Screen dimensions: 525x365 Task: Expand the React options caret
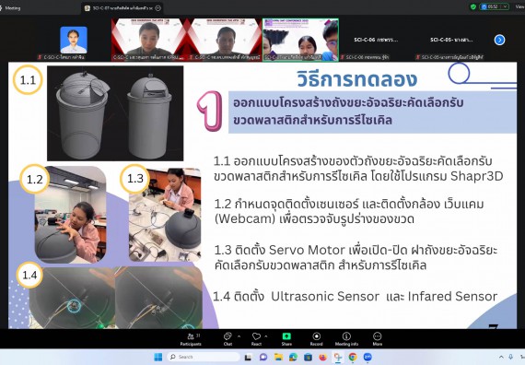266,336
